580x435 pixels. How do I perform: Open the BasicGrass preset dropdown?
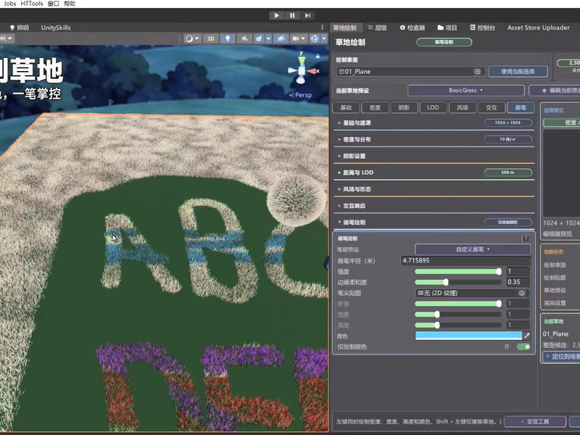click(x=465, y=90)
